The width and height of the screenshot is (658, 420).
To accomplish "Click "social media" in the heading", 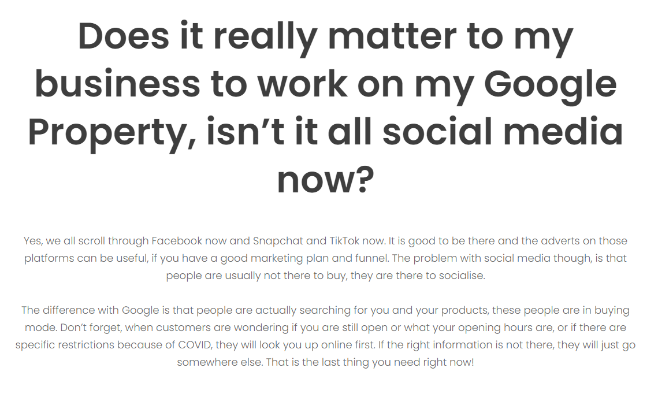I will (503, 131).
